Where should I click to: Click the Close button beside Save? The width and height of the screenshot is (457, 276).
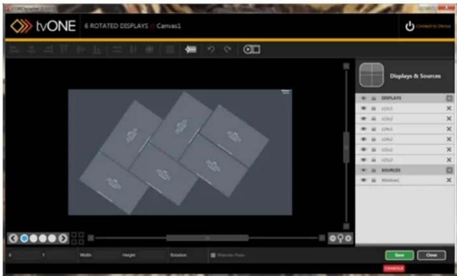(431, 255)
